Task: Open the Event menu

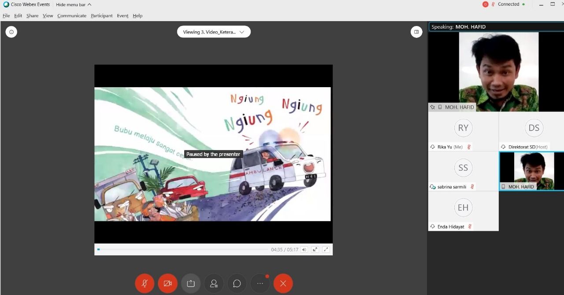Action: [122, 16]
